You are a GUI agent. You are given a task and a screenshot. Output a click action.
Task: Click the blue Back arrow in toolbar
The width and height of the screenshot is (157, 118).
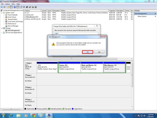tap(2, 7)
